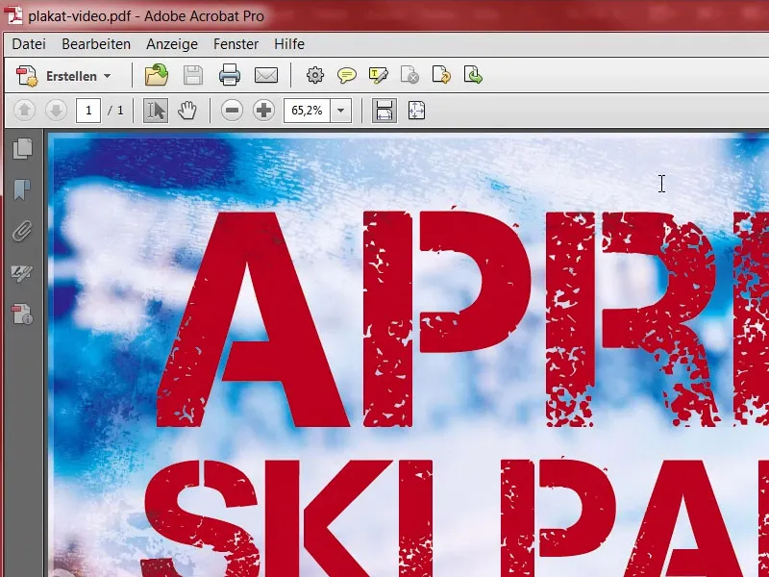Go to next page arrow
This screenshot has height=577, width=769.
point(56,111)
